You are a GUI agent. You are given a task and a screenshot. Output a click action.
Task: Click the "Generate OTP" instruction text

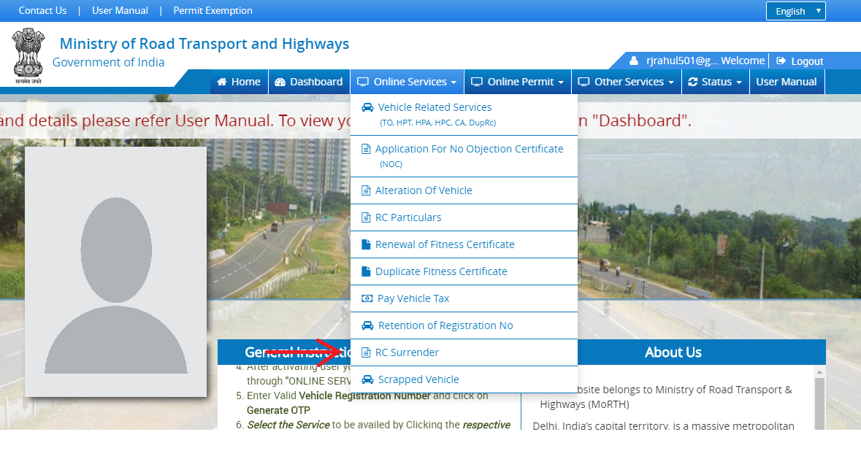(x=278, y=410)
